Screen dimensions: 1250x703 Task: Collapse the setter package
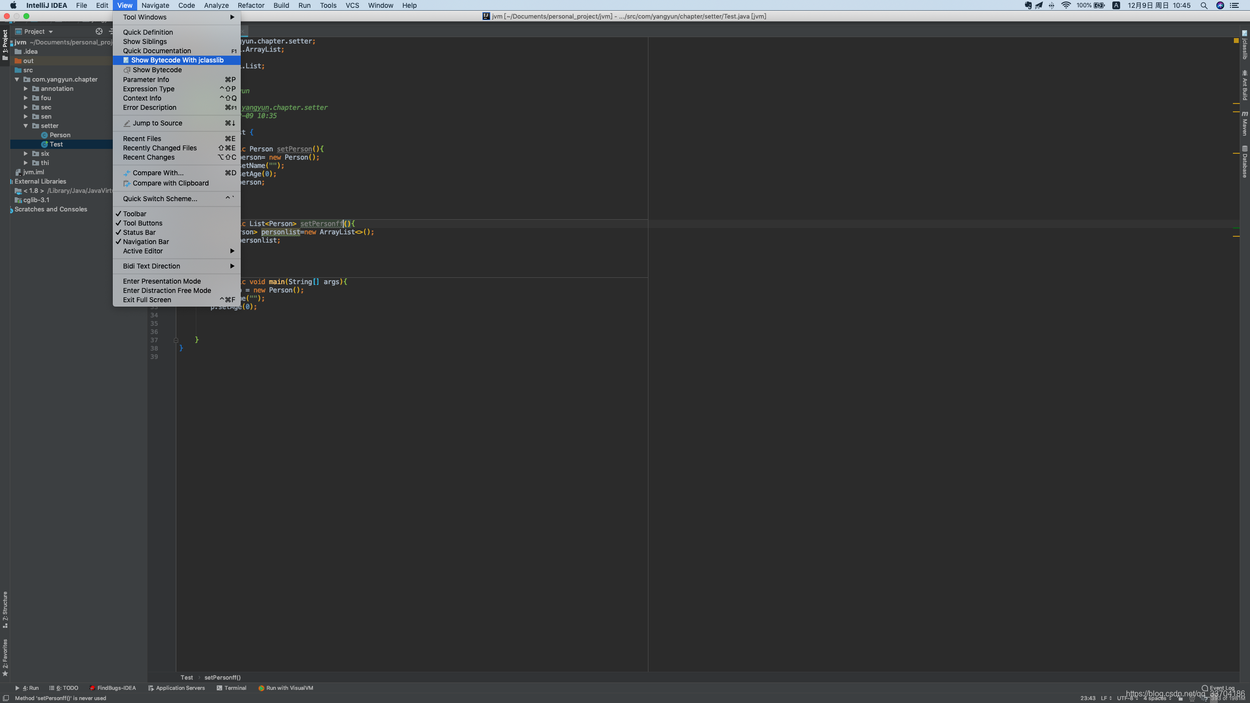click(x=26, y=126)
